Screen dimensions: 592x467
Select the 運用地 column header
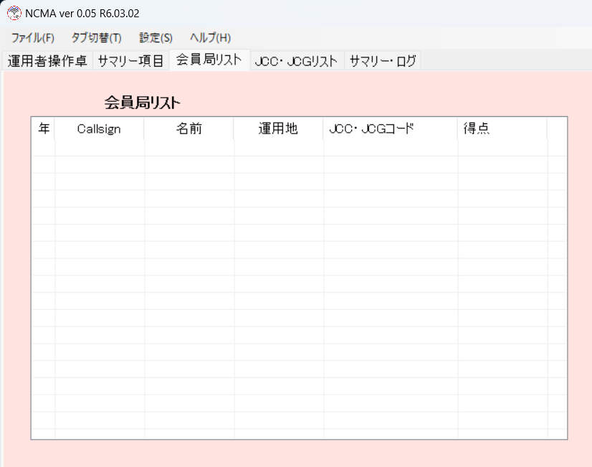pyautogui.click(x=278, y=129)
